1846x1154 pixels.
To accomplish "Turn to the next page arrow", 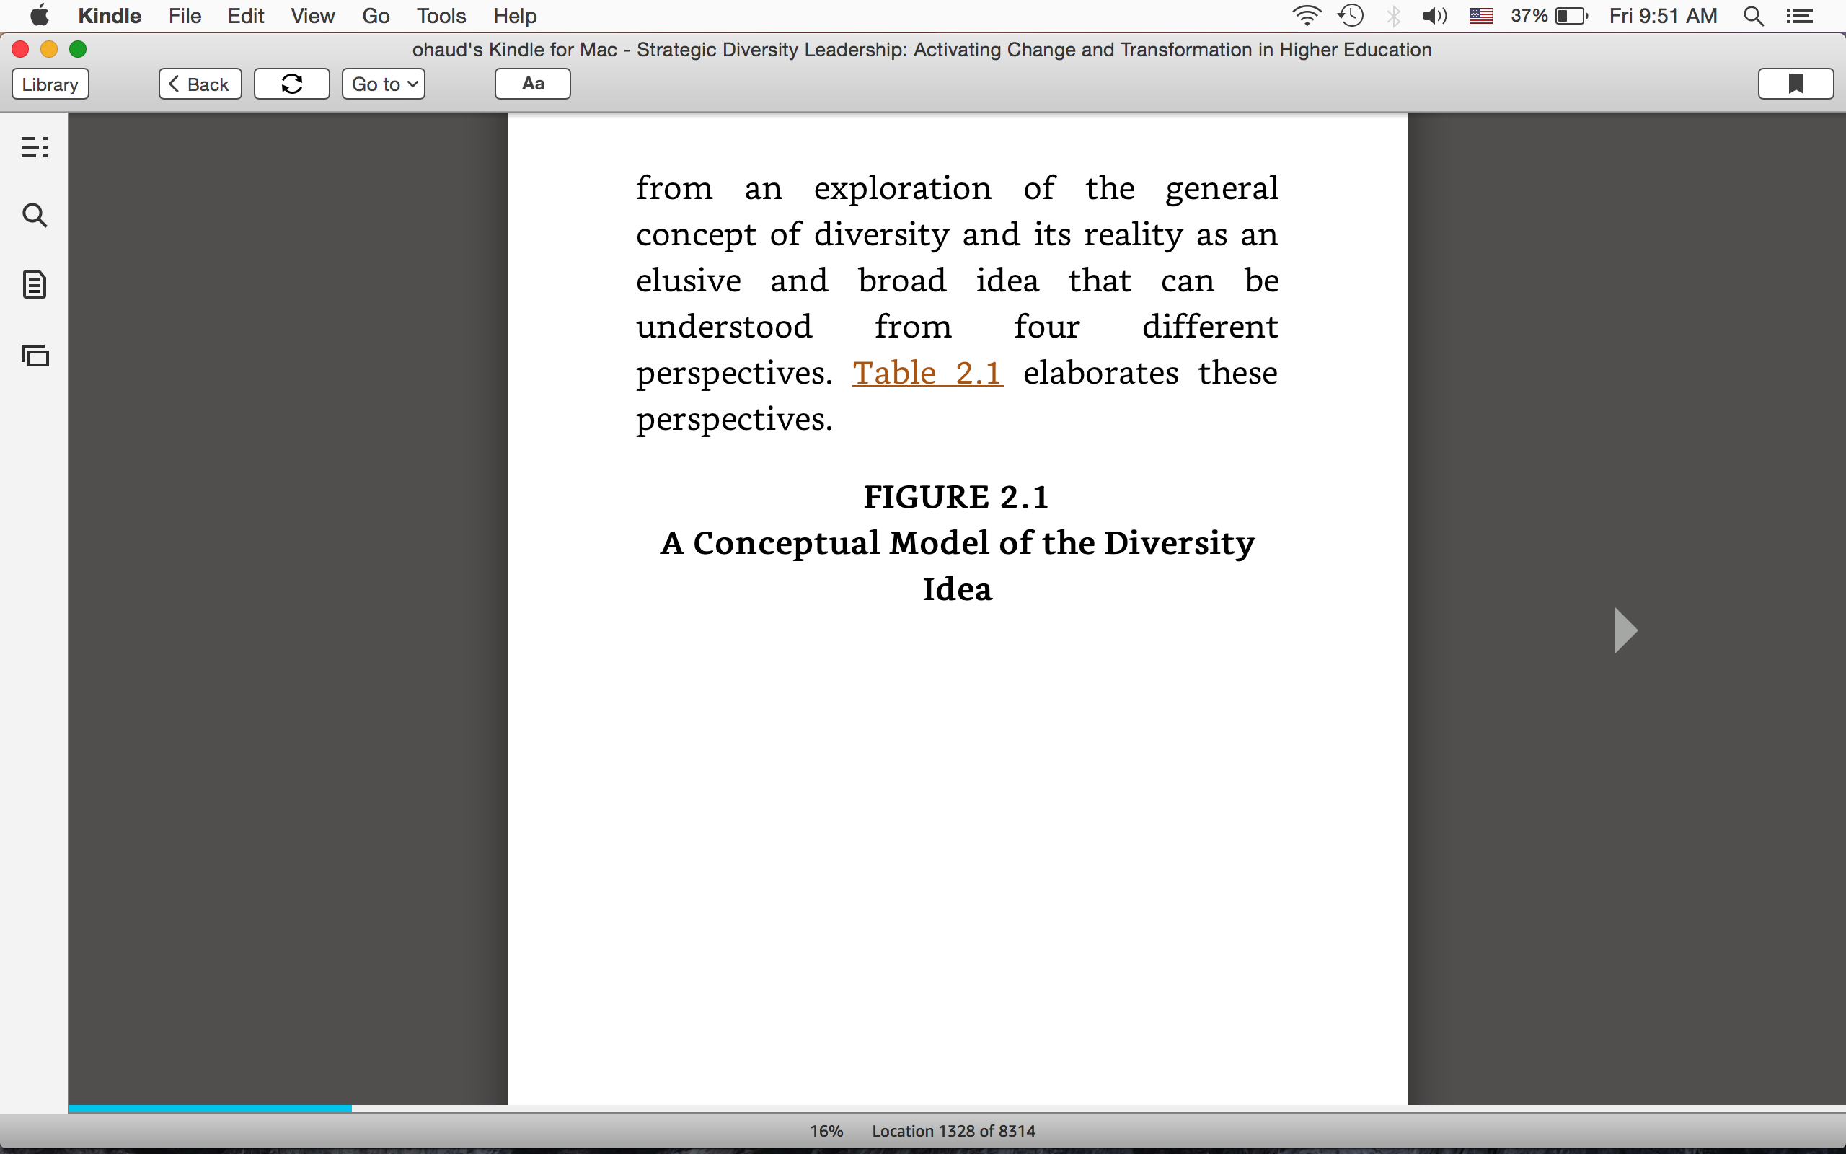I will 1625,630.
